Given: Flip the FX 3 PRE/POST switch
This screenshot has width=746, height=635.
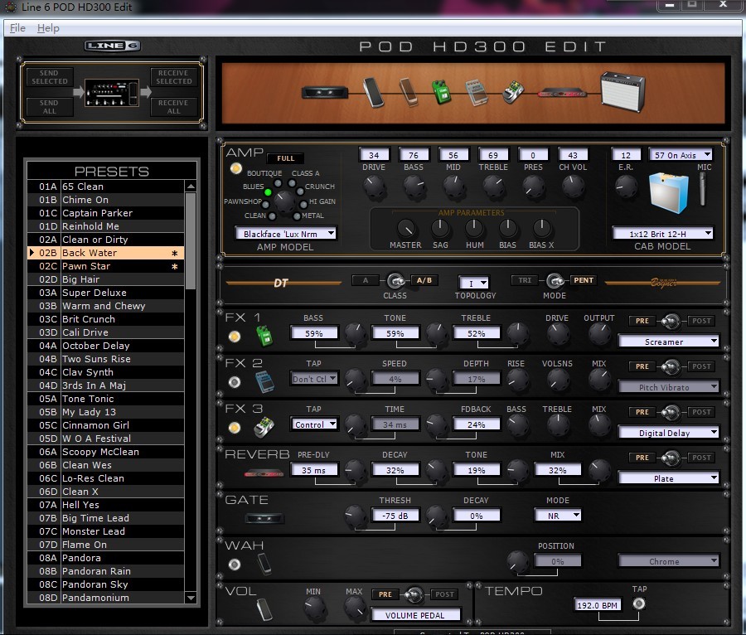Looking at the screenshot, I should pyautogui.click(x=671, y=412).
